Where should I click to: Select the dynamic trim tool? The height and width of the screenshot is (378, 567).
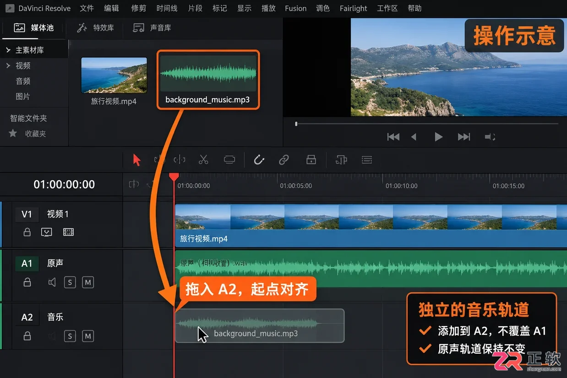pos(180,159)
